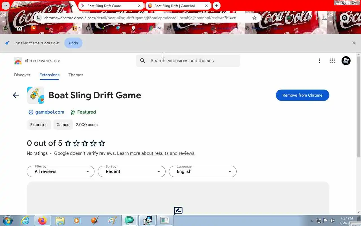Screen dimensions: 361x226
Task: Launch Internet Explorer from the taskbar
Action: click(x=25, y=220)
